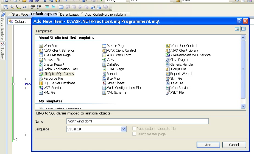Click the Add button
The width and height of the screenshot is (254, 154).
pos(208,145)
